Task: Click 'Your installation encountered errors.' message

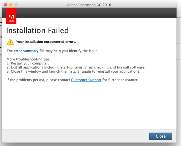Action: 46,42
